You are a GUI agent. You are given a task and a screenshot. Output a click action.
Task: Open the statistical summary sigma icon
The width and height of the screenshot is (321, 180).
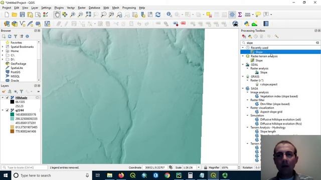coord(240,14)
